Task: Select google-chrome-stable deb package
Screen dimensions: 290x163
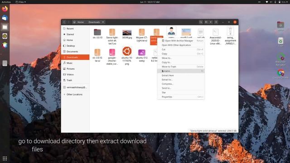Action: pos(112,53)
